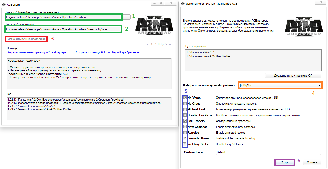Screen dimensions: 328x169
Task: Check the Reticles option
Action: 185,133
